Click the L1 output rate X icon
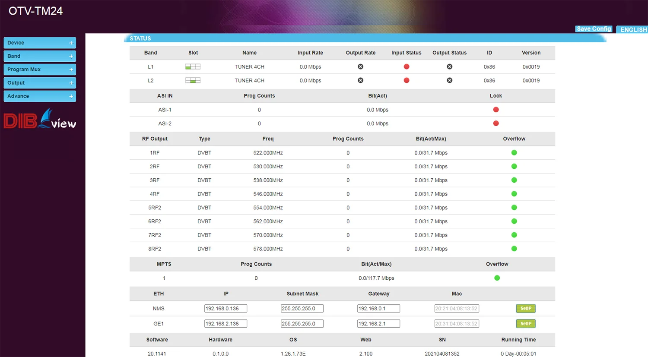 [x=360, y=66]
